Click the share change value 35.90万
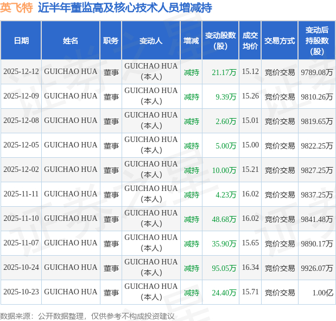The image size is (336, 321). point(224,244)
